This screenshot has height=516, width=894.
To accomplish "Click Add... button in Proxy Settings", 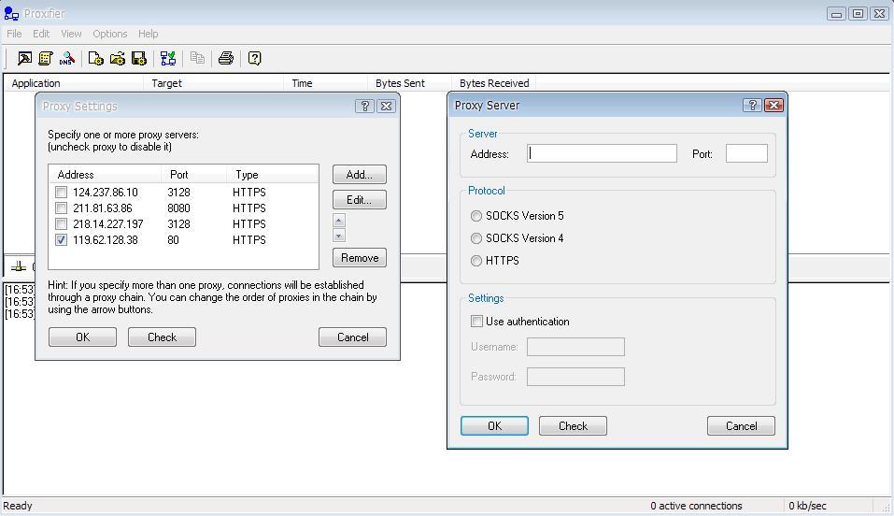I will tap(360, 174).
